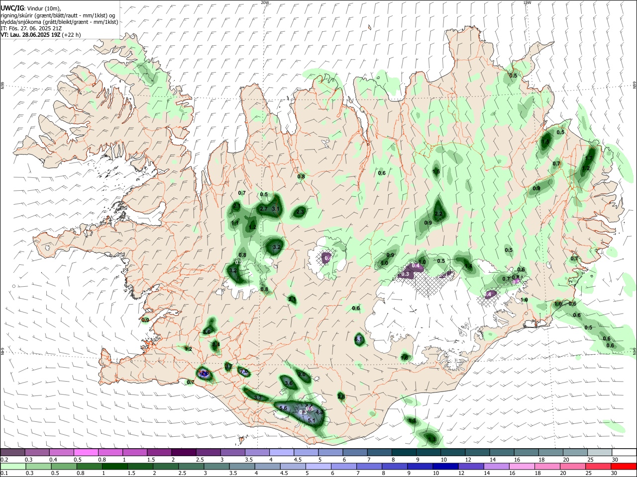This screenshot has height=477, width=637.
Task: Pick the darkest purple swatch after label 2, upper legend
Action: point(184,452)
